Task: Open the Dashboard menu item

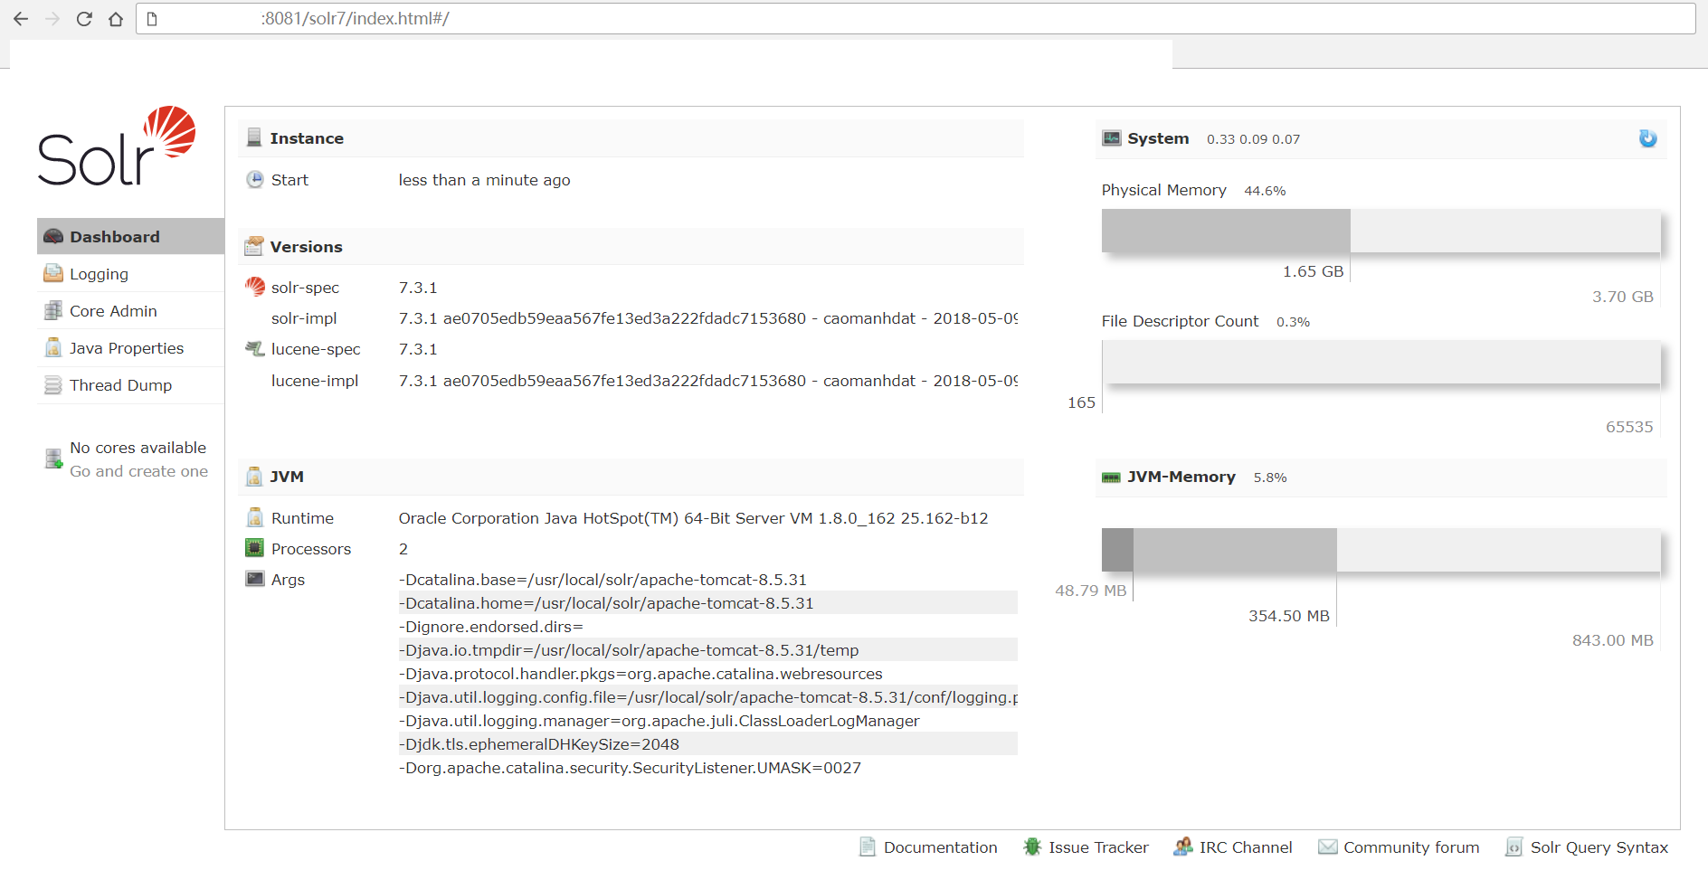Action: 130,236
